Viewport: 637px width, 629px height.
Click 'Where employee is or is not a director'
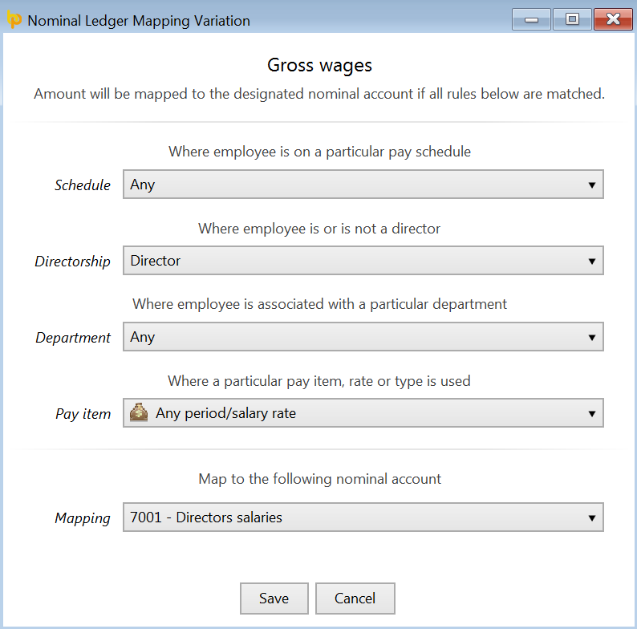[x=319, y=229]
